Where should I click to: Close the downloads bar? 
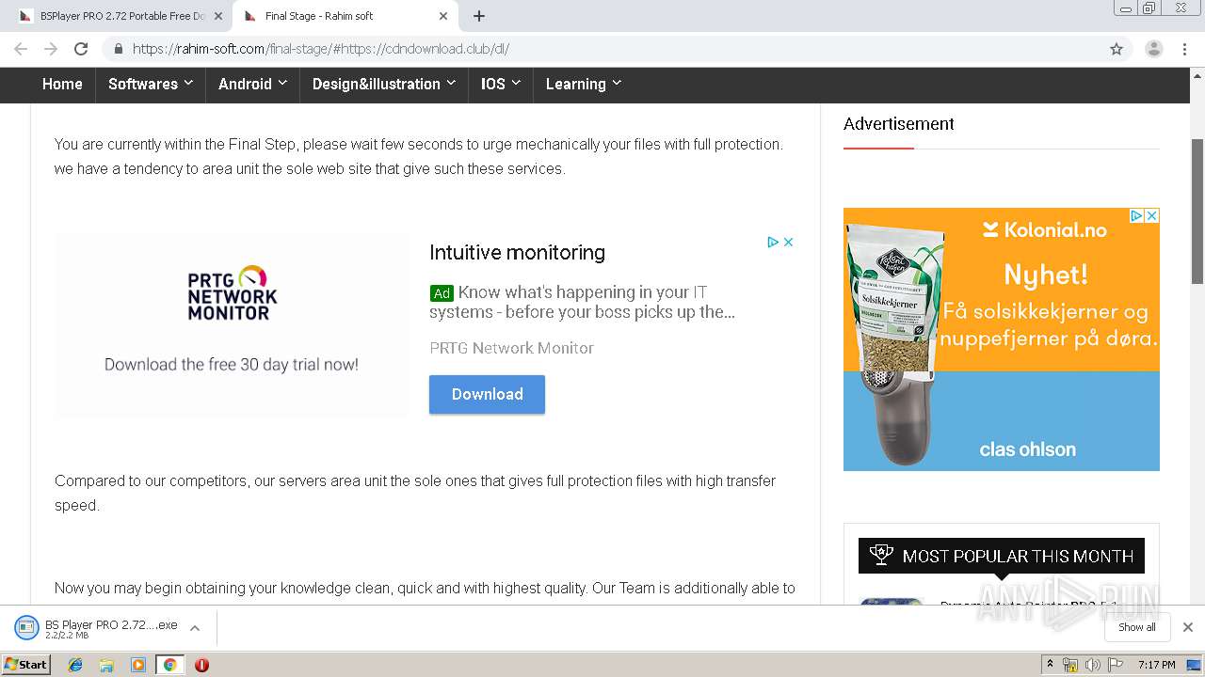pyautogui.click(x=1188, y=627)
